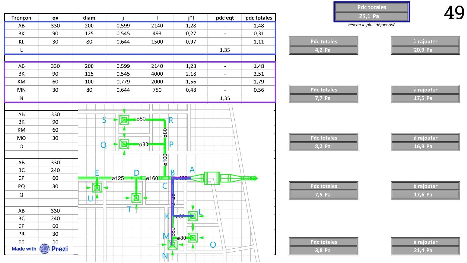Select the length cell 750 in row MN
The height and width of the screenshot is (263, 467).
157,90
